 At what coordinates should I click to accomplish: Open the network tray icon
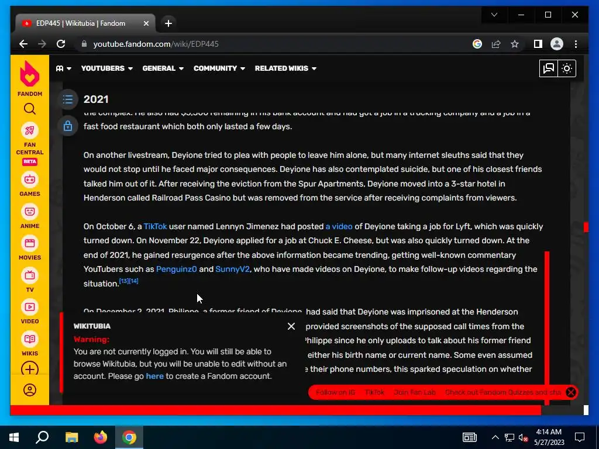point(510,437)
